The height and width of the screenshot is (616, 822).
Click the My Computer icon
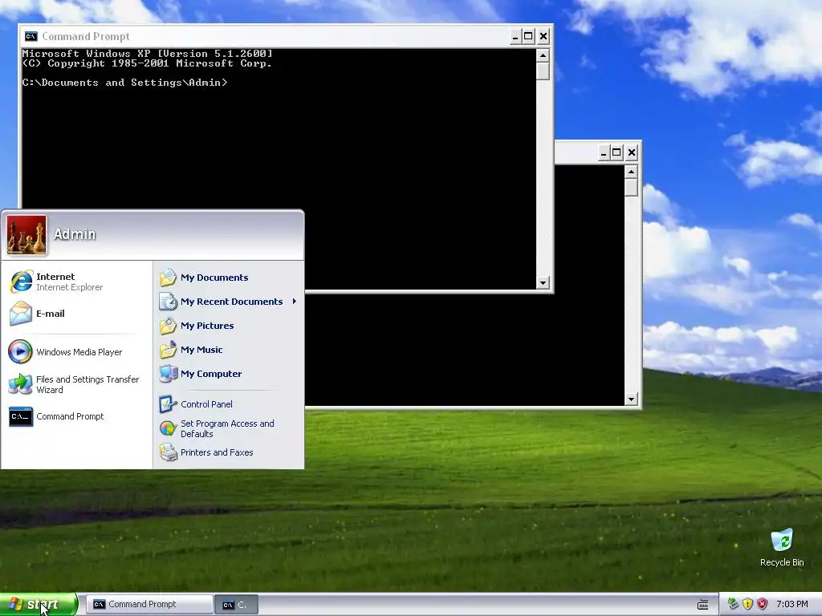click(169, 374)
